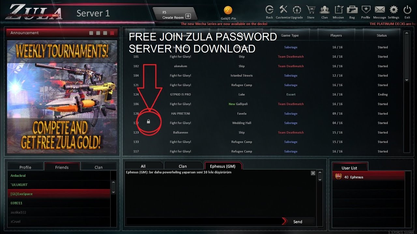Open the Ephesus (GM) chat tab
417x234 pixels.
(223, 166)
